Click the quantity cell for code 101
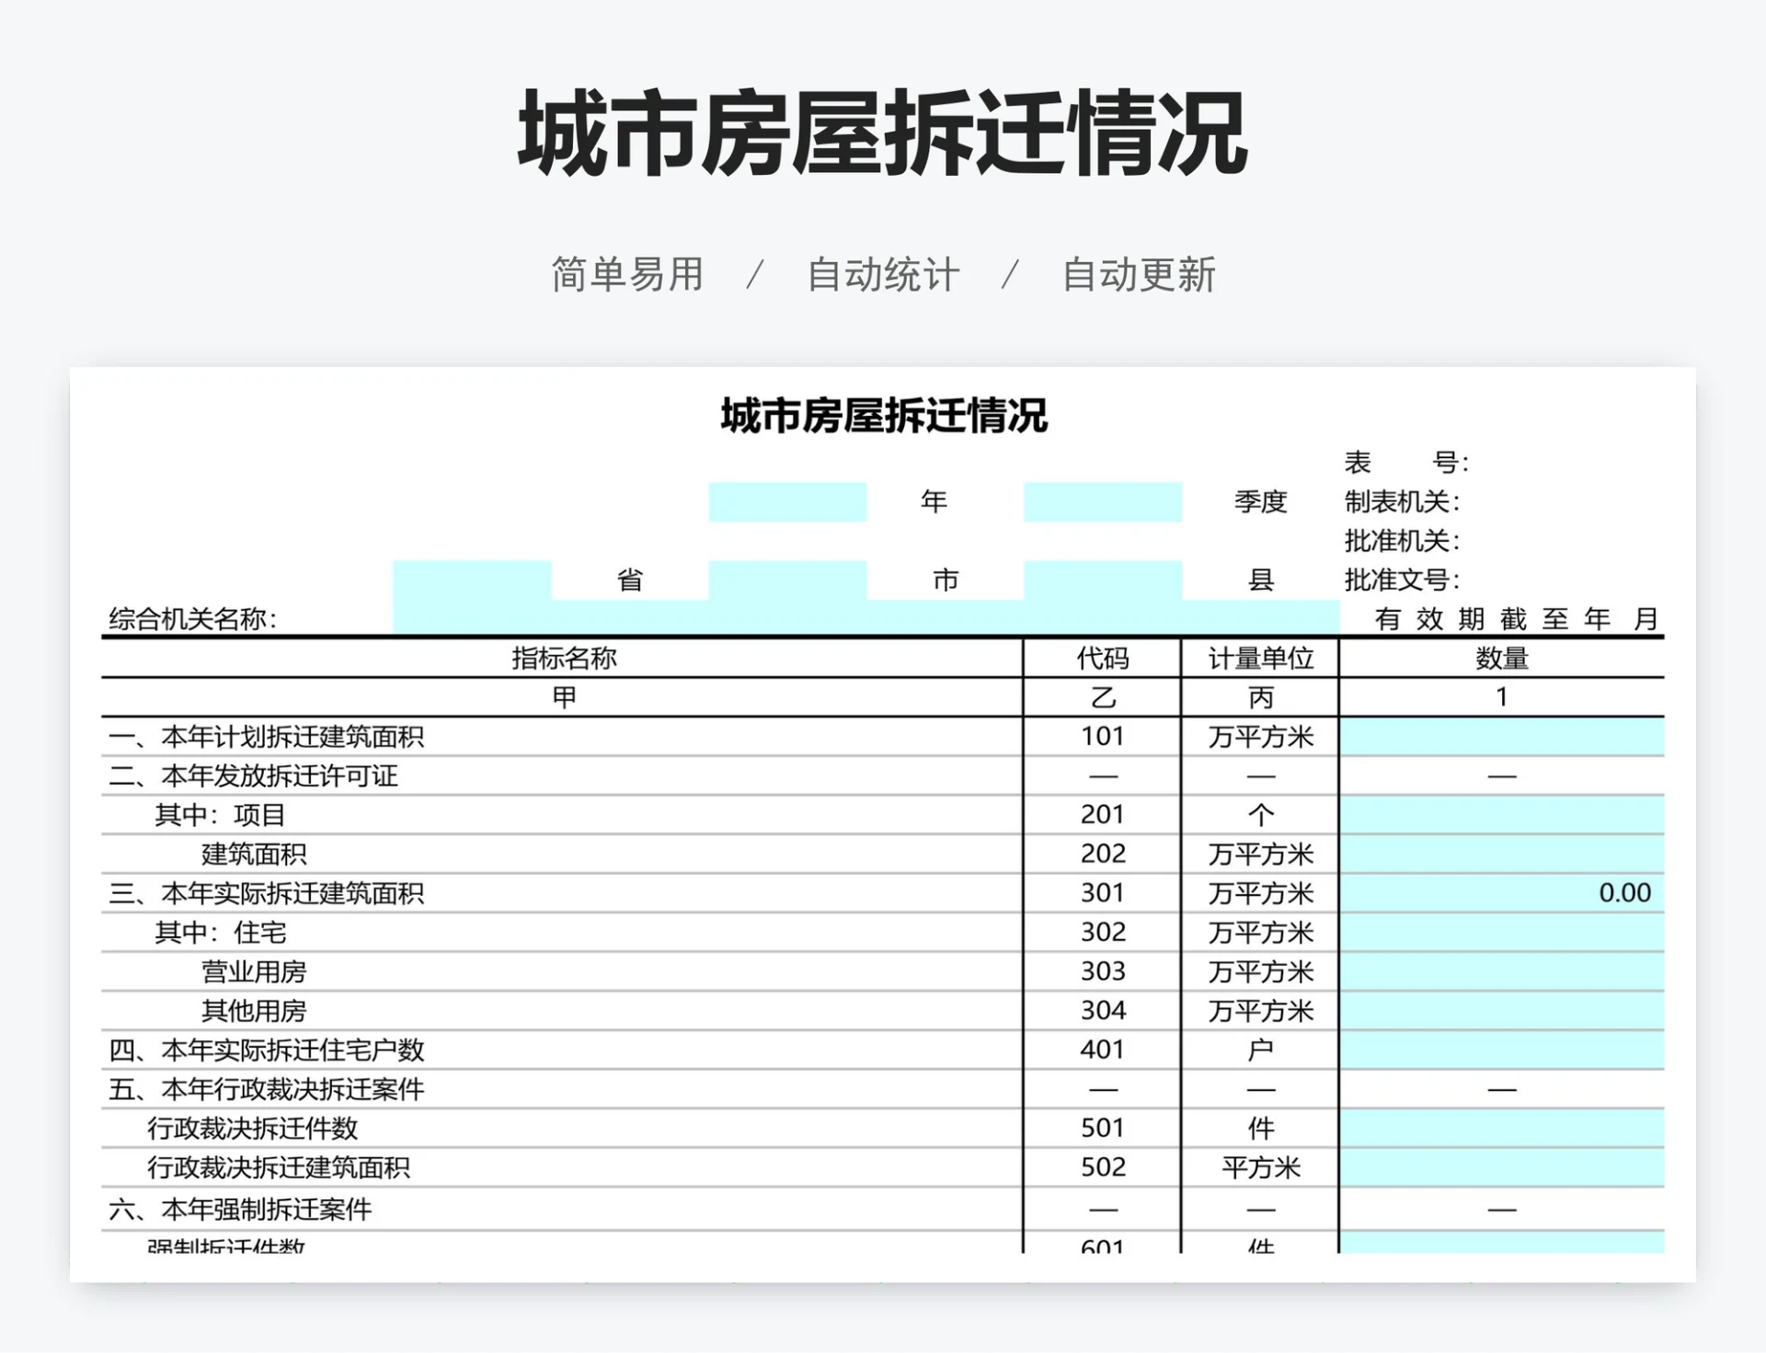The width and height of the screenshot is (1766, 1353). (x=1501, y=737)
